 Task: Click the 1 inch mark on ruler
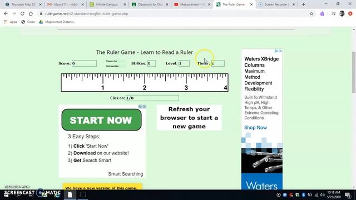coord(103,78)
